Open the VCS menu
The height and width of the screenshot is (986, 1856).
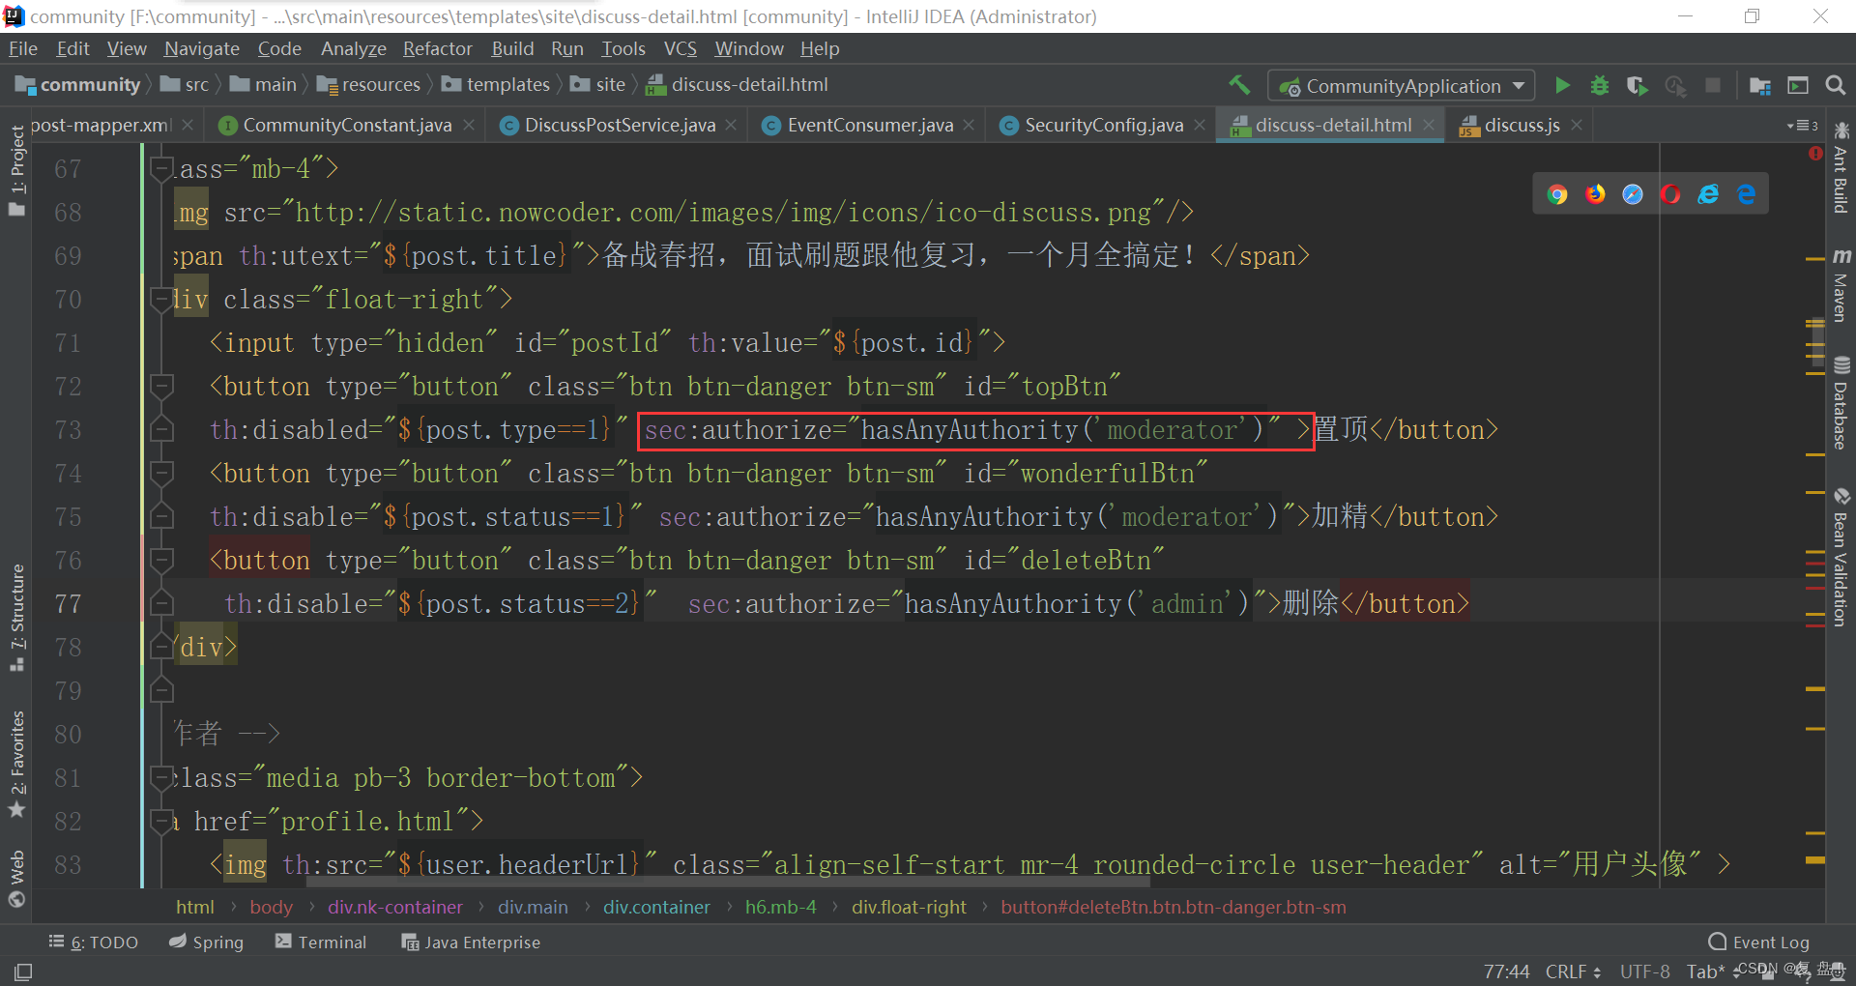coord(681,48)
